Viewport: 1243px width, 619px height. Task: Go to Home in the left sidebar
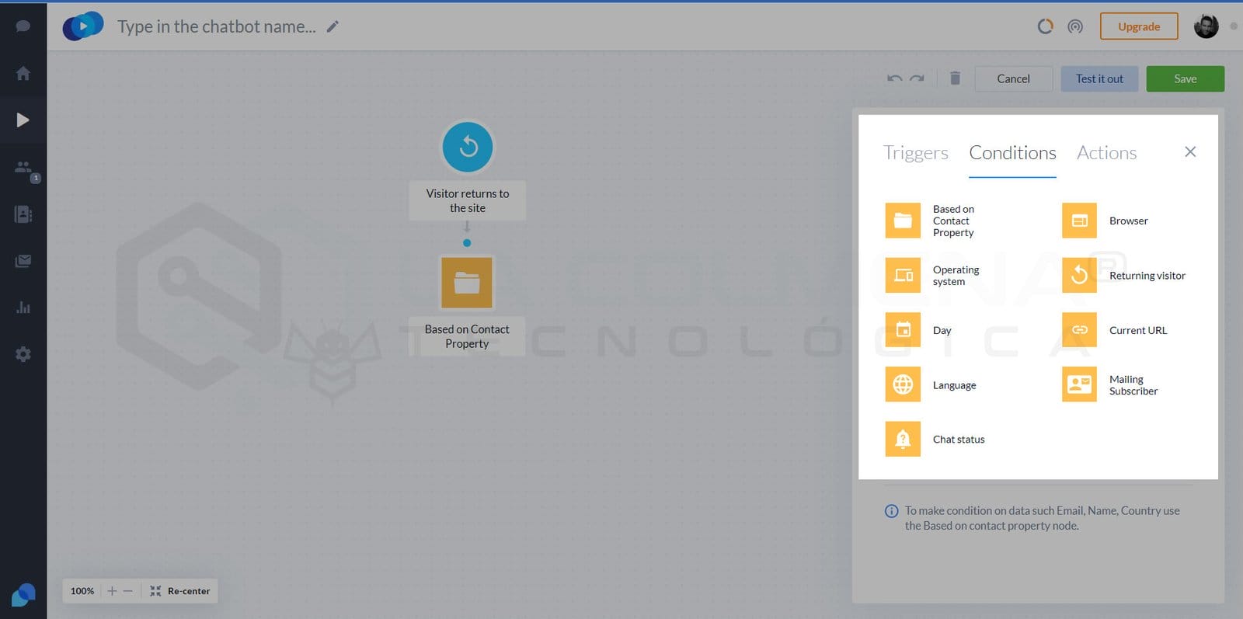point(23,73)
